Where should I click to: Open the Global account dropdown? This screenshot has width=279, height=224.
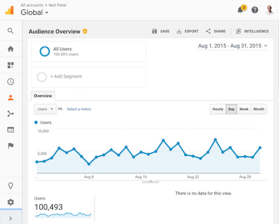[x=34, y=12]
